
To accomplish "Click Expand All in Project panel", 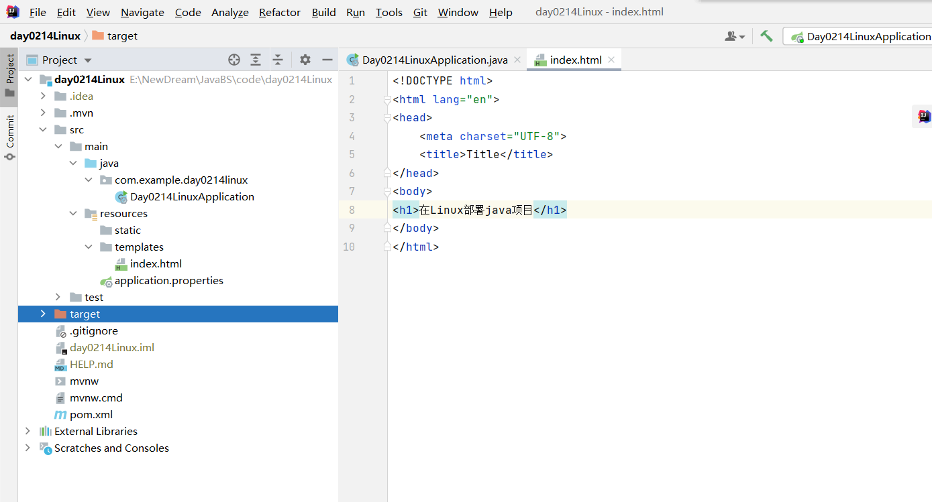I will [x=256, y=60].
